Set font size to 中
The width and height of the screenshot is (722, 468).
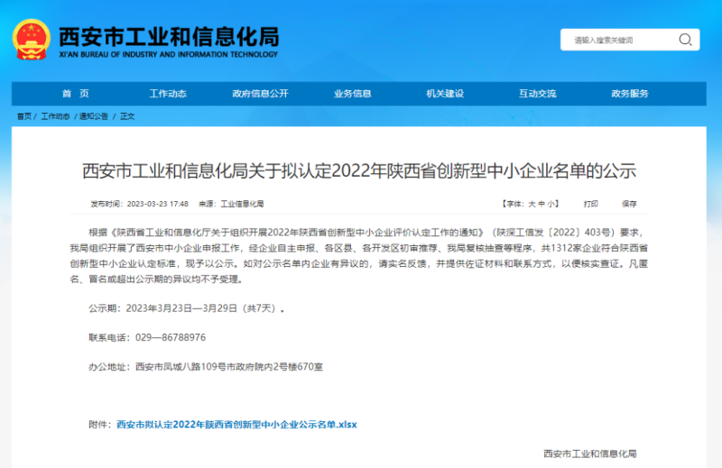pyautogui.click(x=541, y=204)
